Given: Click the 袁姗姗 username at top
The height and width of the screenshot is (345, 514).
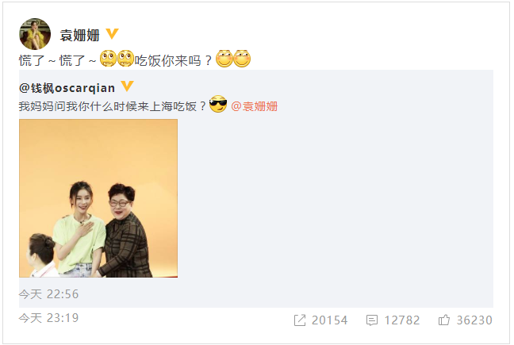Looking at the screenshot, I should point(79,36).
